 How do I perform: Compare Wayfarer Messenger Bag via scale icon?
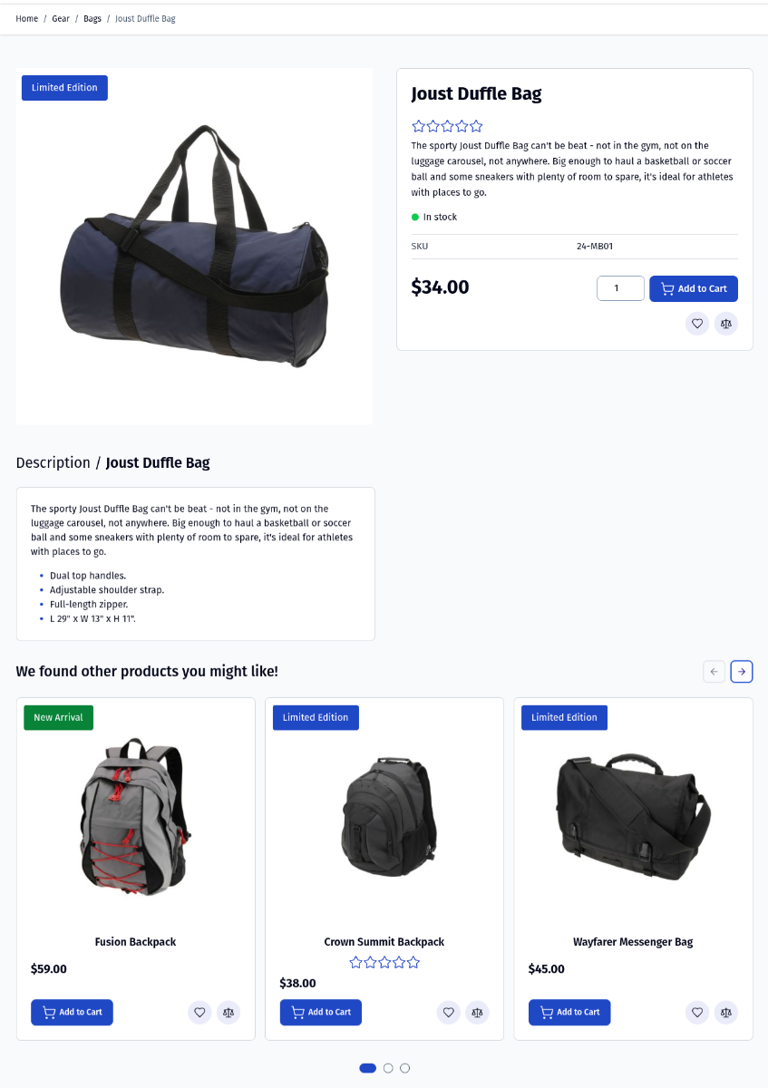[726, 1013]
